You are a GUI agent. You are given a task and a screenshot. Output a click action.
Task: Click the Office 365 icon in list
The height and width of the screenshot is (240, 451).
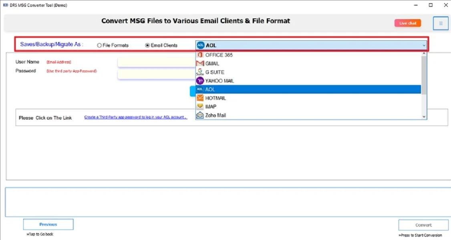pos(200,55)
